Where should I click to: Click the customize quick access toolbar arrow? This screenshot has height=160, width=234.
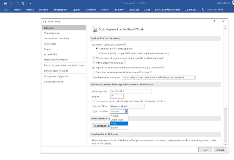(x=30, y=3)
